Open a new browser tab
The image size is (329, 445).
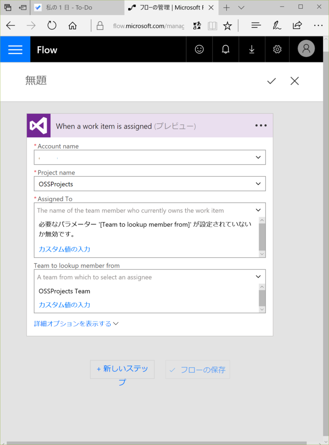[x=226, y=8]
